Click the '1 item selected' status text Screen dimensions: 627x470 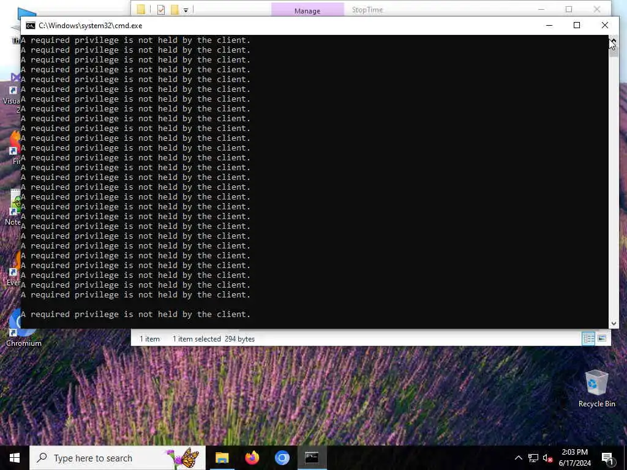tap(197, 339)
